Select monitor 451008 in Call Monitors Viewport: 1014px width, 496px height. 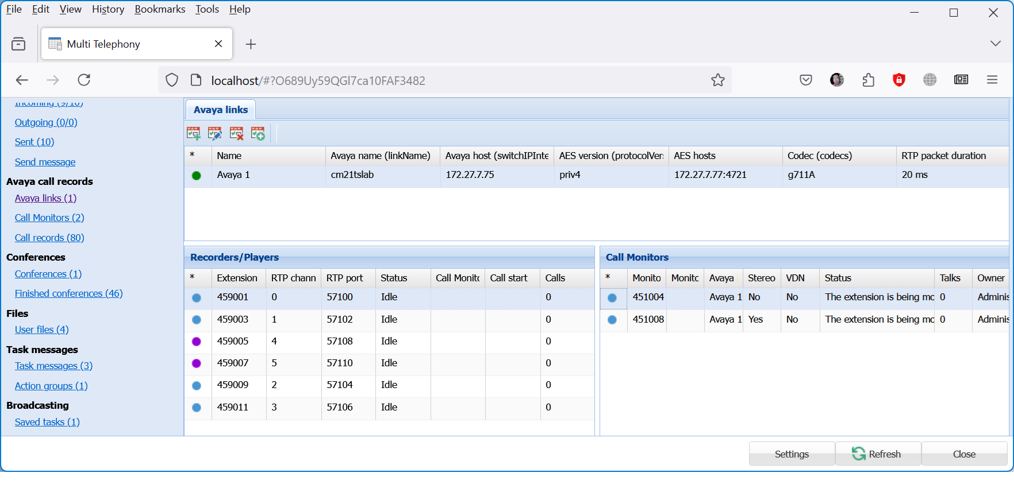click(648, 320)
